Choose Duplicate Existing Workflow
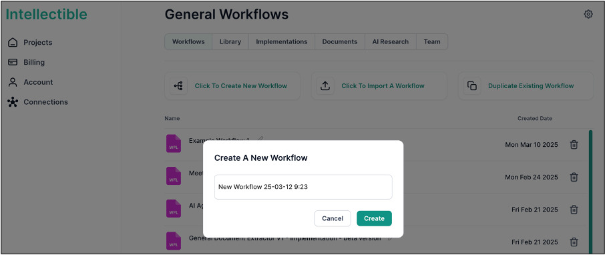 point(531,86)
